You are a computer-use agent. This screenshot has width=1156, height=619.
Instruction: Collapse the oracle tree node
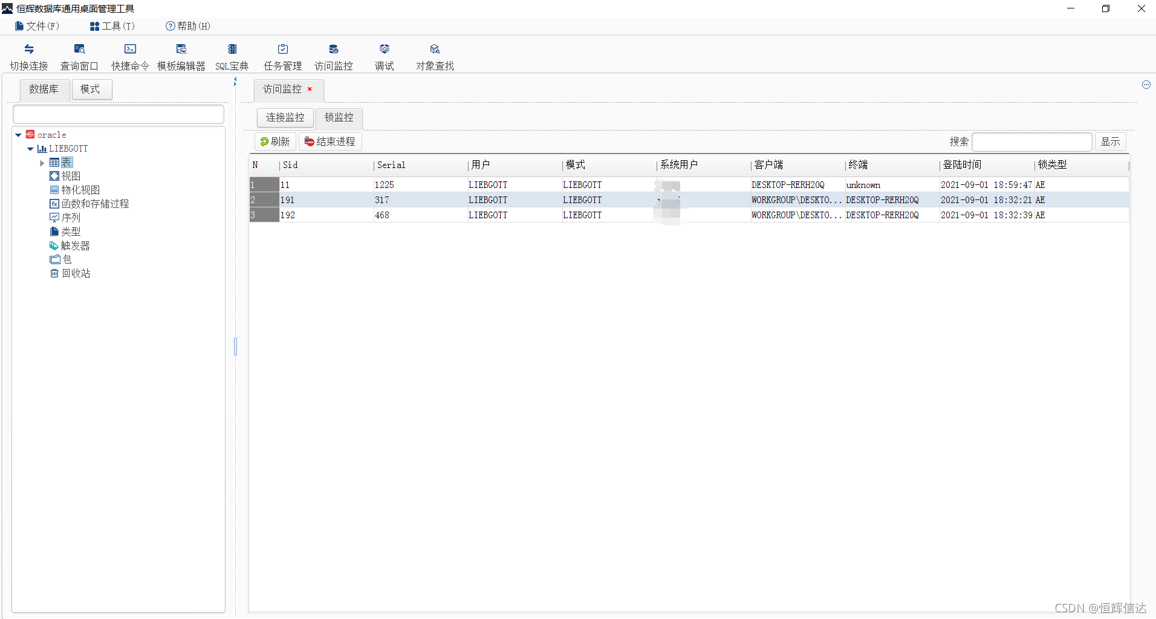coord(19,135)
